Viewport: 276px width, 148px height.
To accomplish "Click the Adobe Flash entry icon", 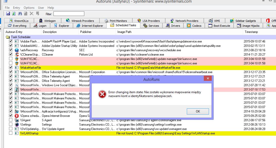I will coord(17,41).
